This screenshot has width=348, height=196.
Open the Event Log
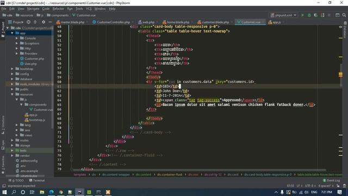[331, 180]
